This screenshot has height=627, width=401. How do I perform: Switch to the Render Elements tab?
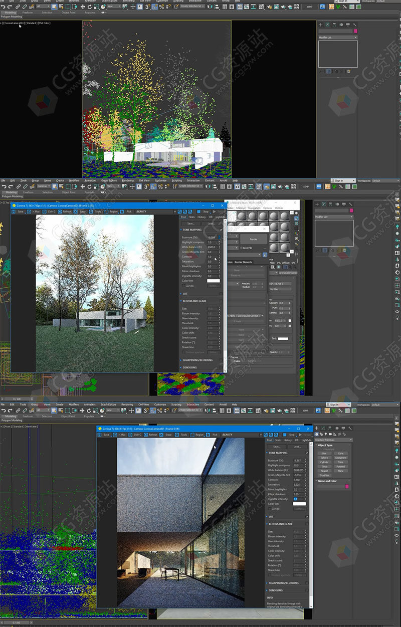click(x=243, y=262)
